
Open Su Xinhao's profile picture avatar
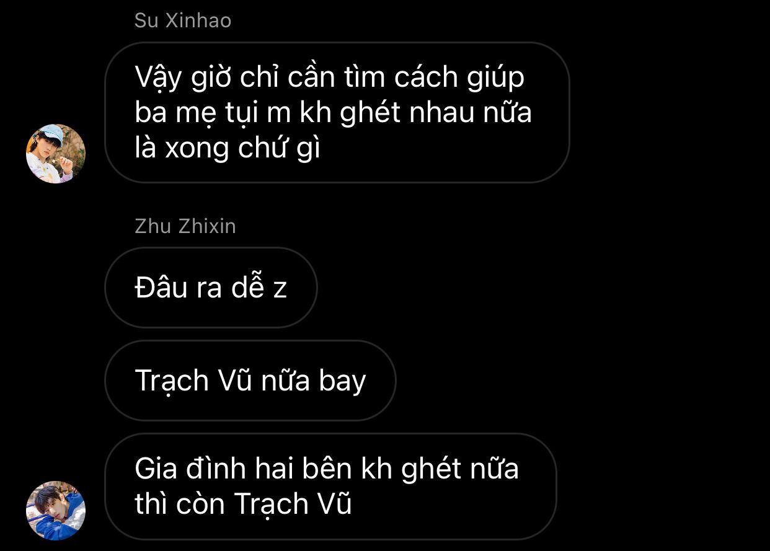tap(56, 154)
